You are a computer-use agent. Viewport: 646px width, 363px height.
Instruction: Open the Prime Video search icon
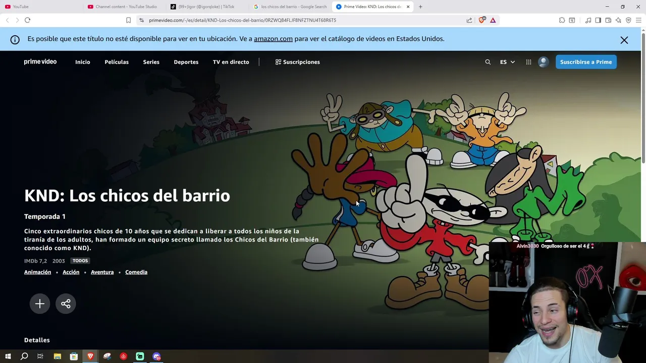pyautogui.click(x=488, y=62)
